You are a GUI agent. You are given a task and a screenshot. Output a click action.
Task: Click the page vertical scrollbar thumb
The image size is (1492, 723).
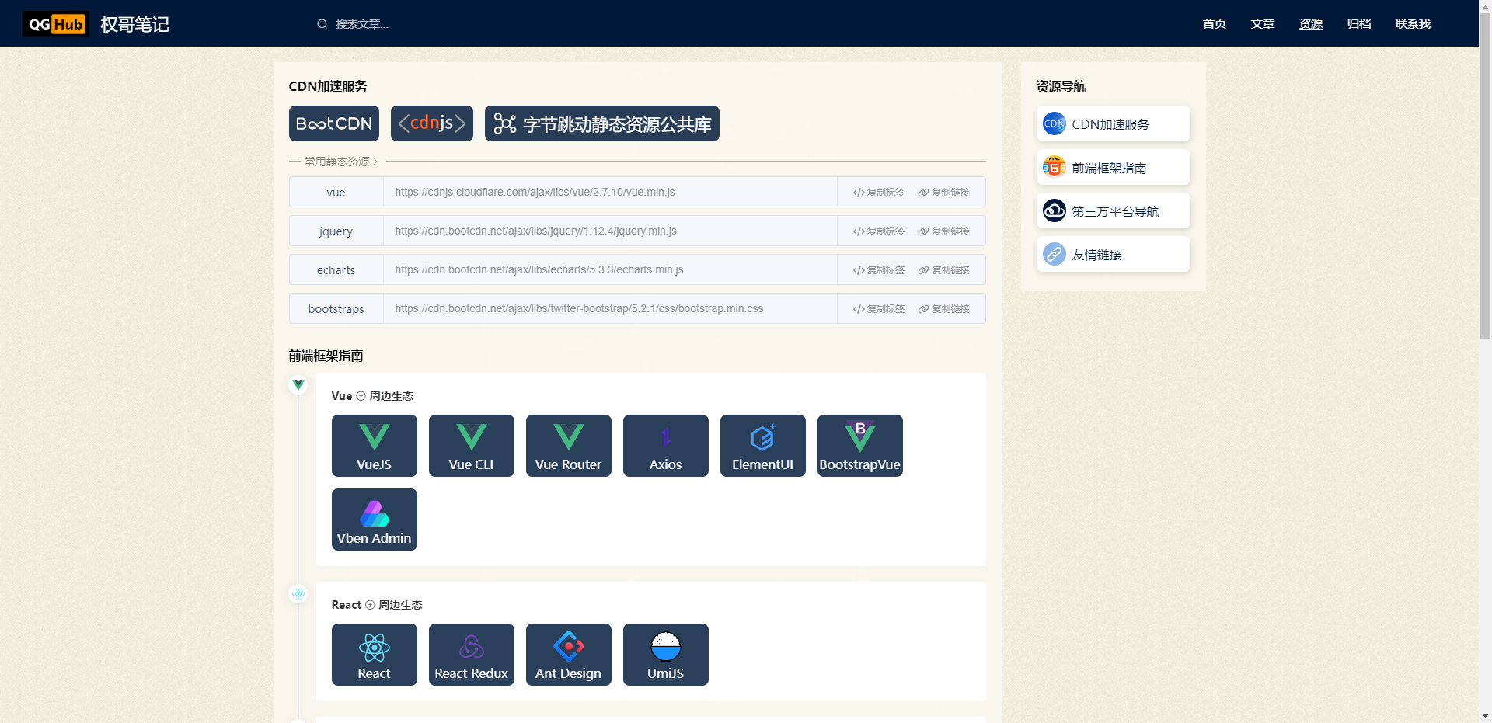[x=1485, y=175]
